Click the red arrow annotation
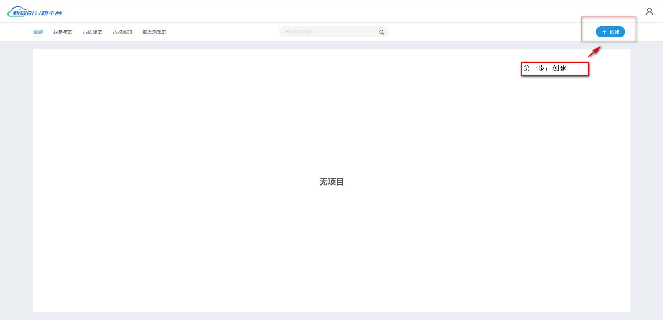The image size is (663, 320). click(594, 52)
